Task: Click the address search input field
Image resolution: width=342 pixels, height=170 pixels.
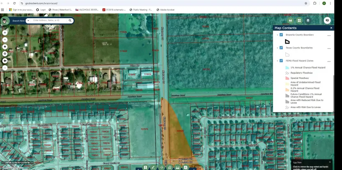Action: 50,20
